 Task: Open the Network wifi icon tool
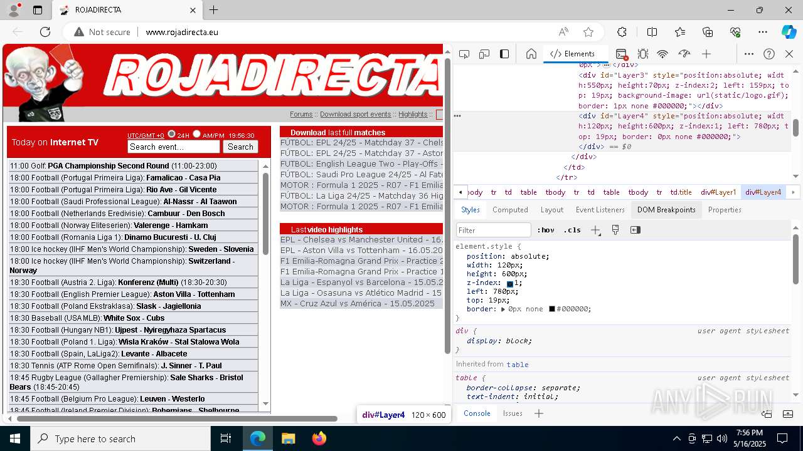pyautogui.click(x=662, y=54)
